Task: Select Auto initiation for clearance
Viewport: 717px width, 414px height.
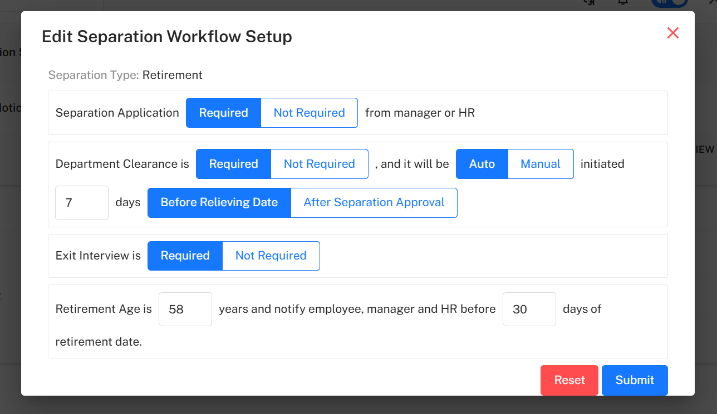Action: coord(482,164)
